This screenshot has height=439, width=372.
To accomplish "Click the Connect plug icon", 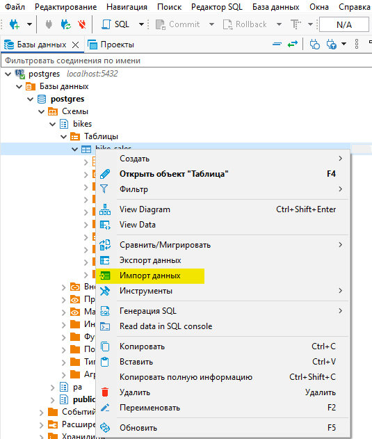I will (x=49, y=24).
